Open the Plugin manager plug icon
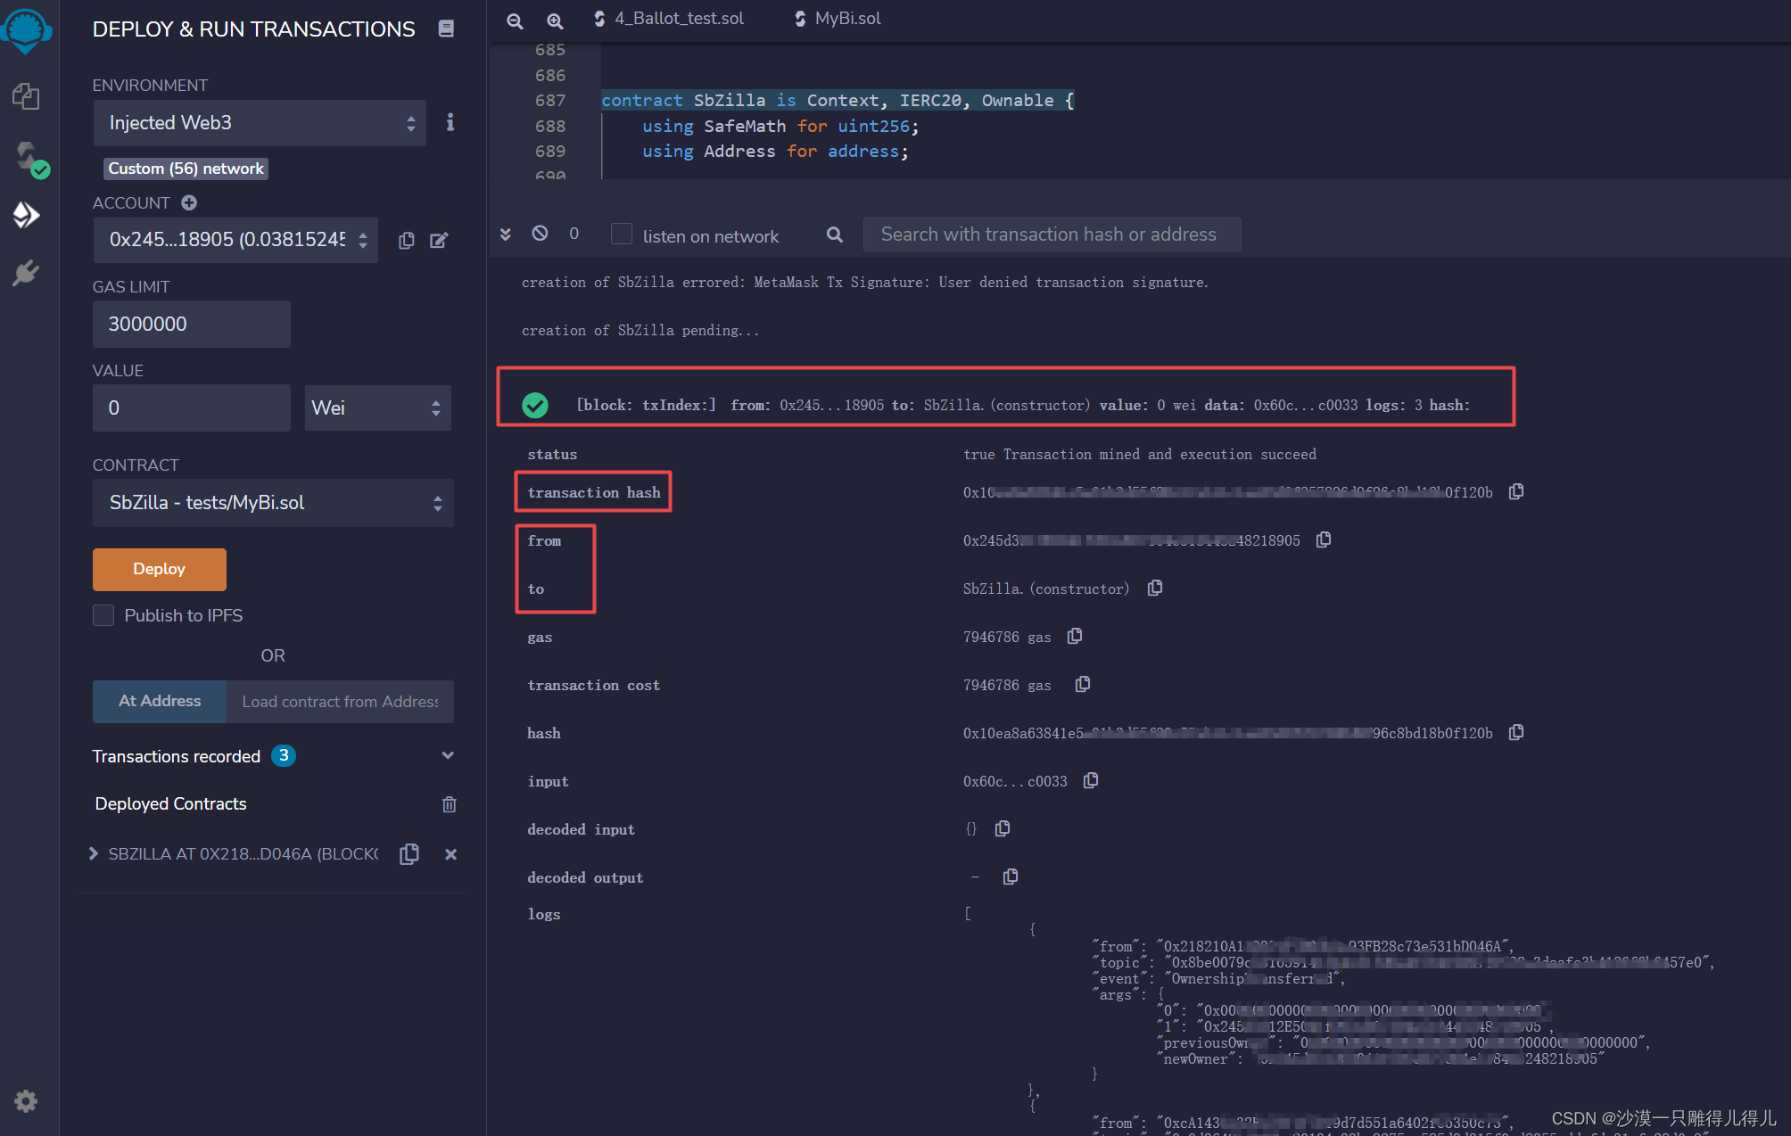The image size is (1791, 1136). pyautogui.click(x=26, y=273)
